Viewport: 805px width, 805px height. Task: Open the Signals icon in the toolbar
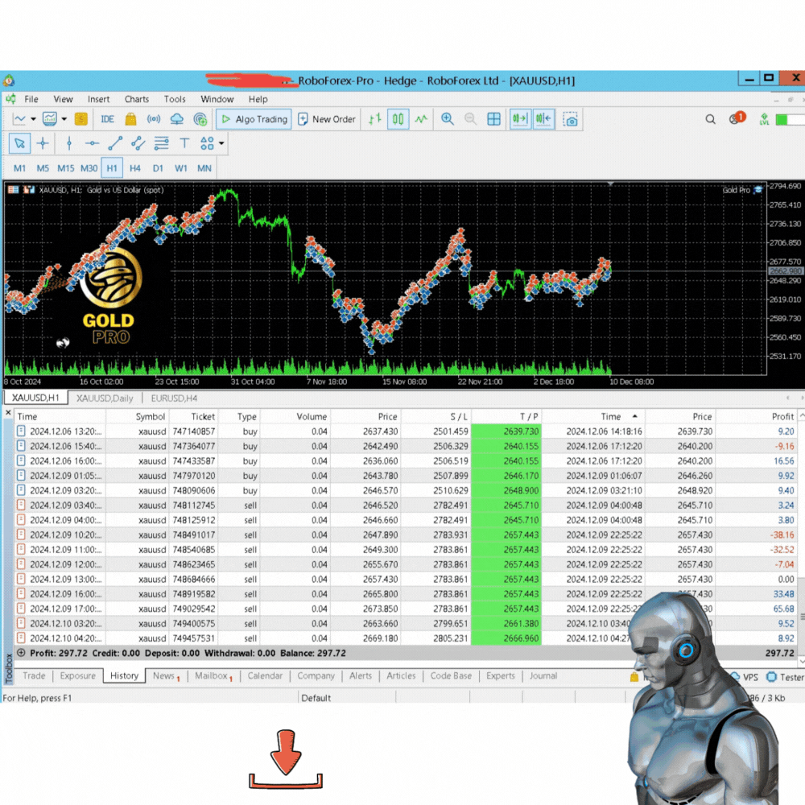154,119
